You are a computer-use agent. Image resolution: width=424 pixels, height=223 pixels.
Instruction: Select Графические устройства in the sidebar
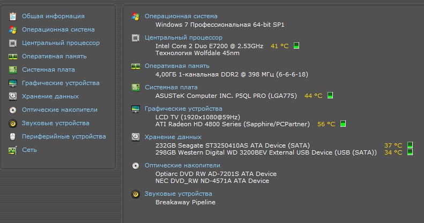[61, 83]
